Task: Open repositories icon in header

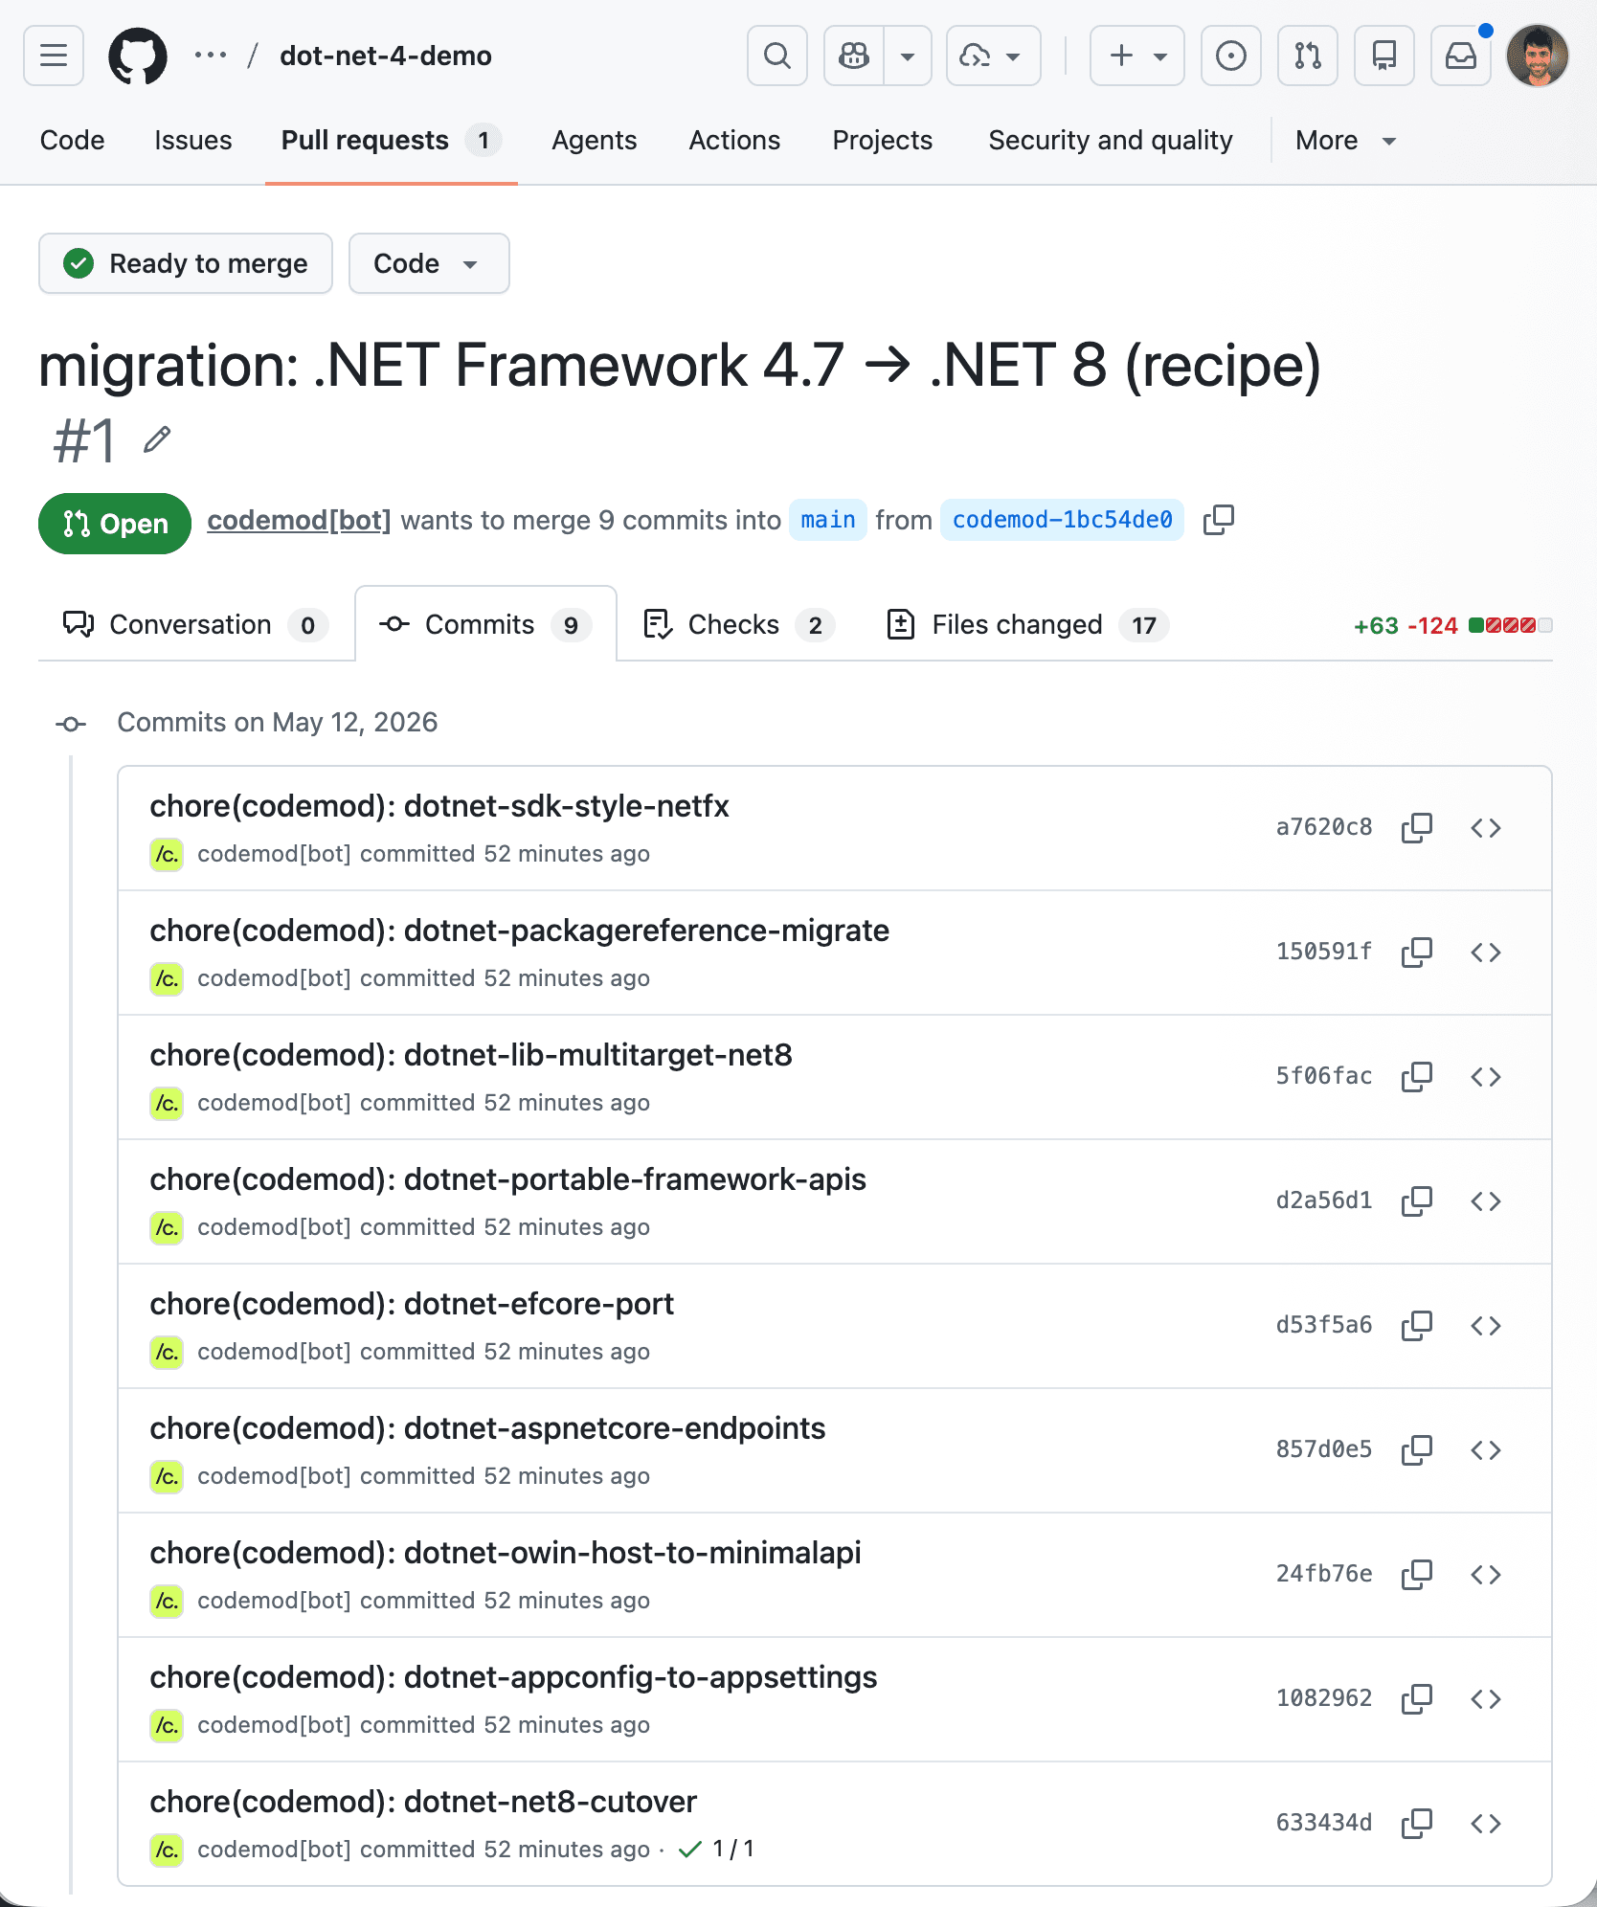Action: [x=1384, y=56]
